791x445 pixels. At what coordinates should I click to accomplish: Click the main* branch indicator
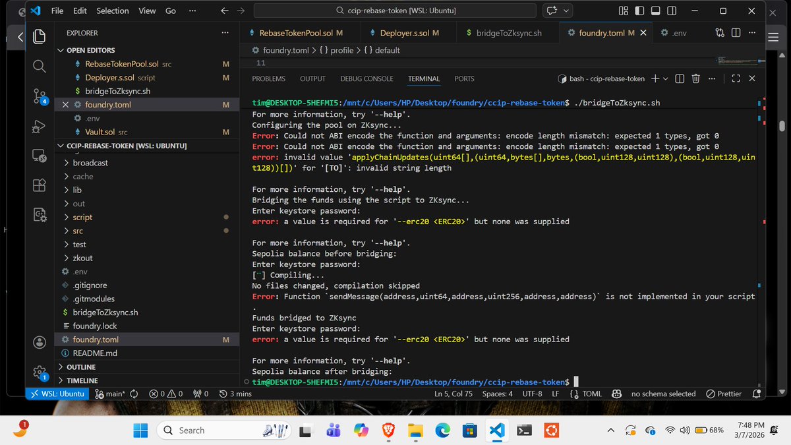point(110,394)
